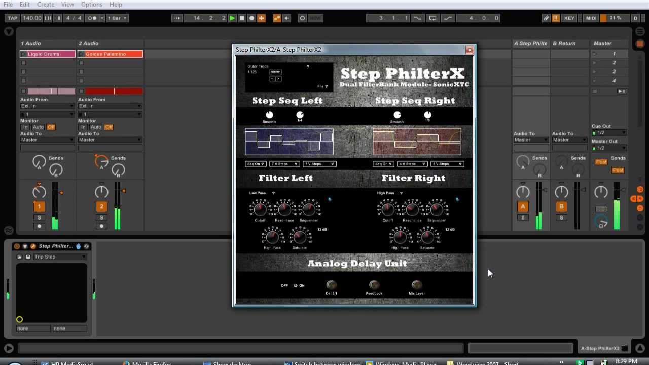Toggle the Follow arrow button in the transport bar

pos(177,18)
